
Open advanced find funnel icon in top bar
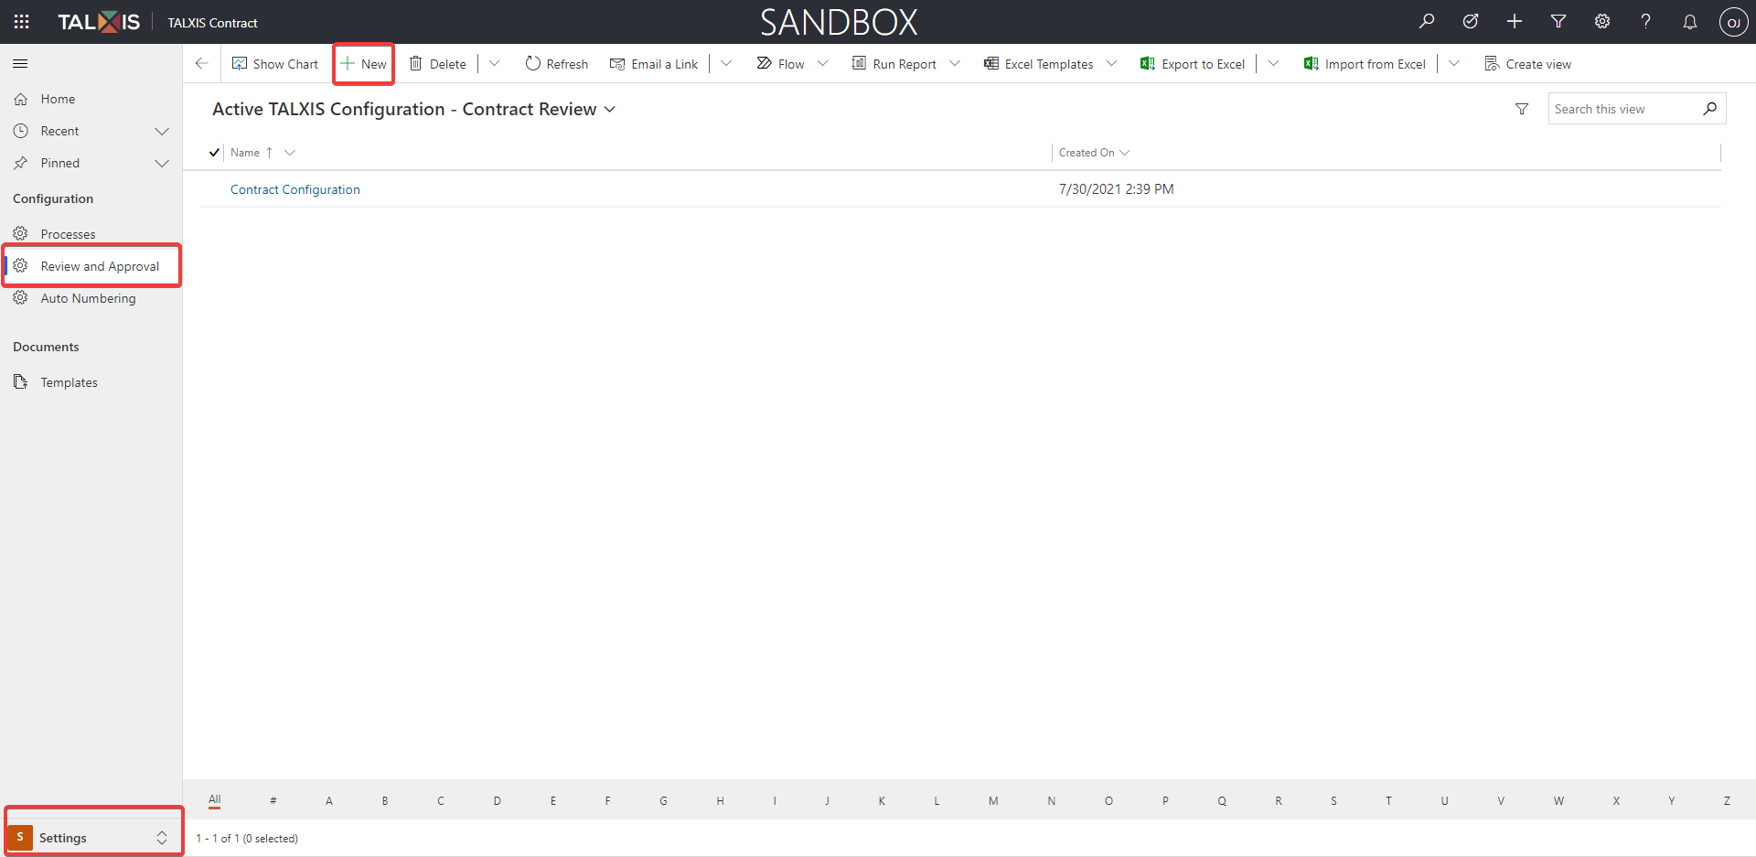pyautogui.click(x=1558, y=21)
